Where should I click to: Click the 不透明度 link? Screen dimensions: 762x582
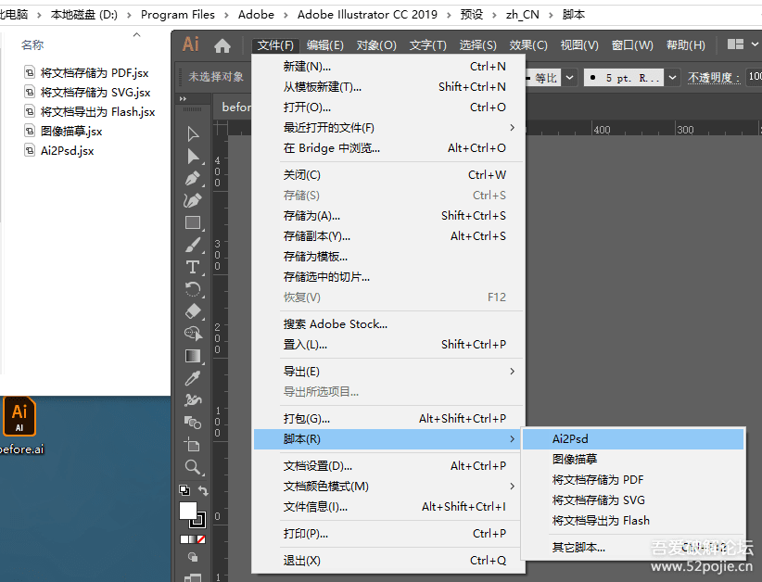(x=714, y=78)
